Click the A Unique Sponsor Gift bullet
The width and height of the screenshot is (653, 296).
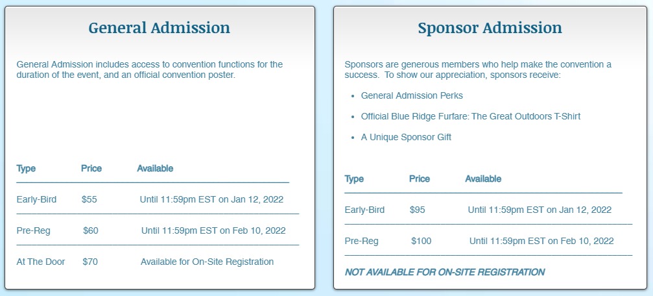click(406, 137)
